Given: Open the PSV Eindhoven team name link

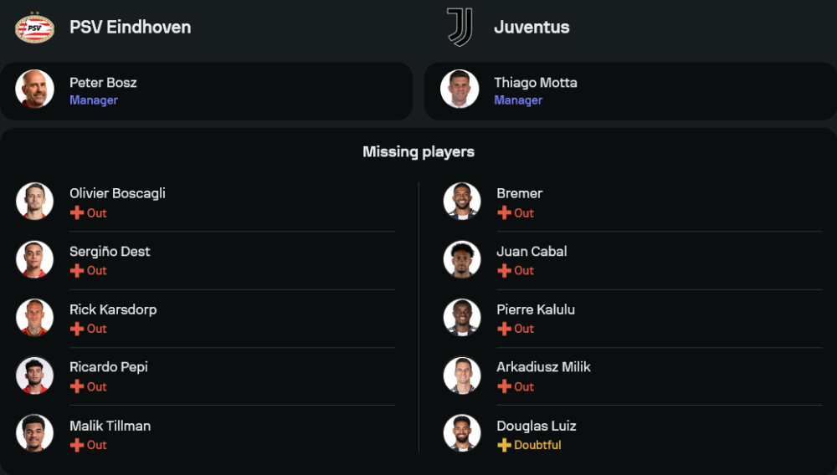Looking at the screenshot, I should 130,28.
